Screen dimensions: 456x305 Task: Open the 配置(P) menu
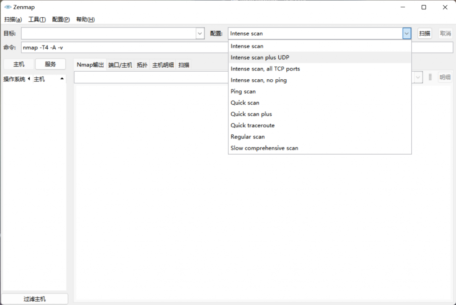[61, 20]
